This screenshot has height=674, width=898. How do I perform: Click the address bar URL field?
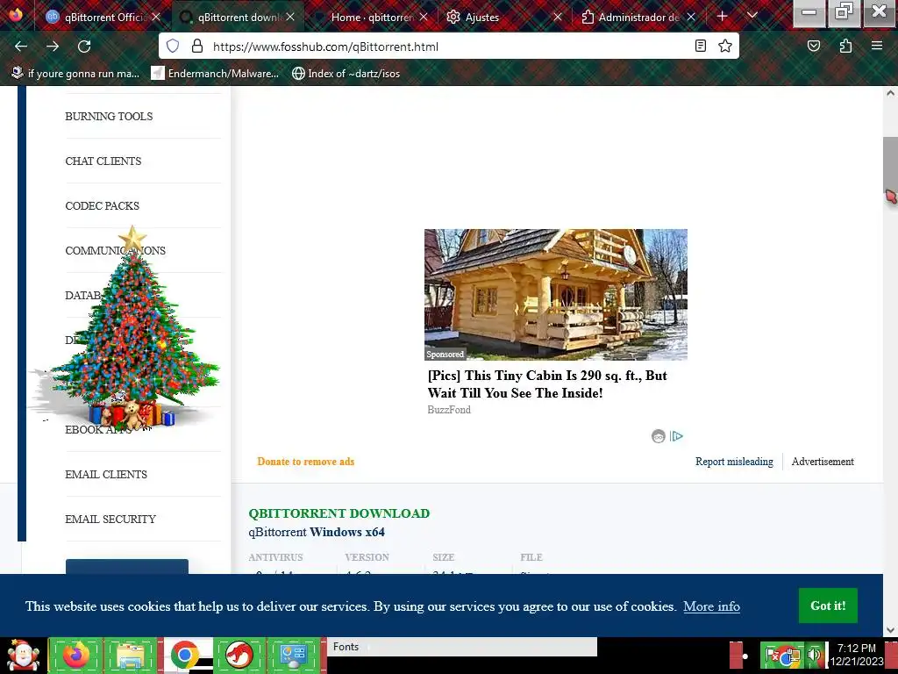448,47
